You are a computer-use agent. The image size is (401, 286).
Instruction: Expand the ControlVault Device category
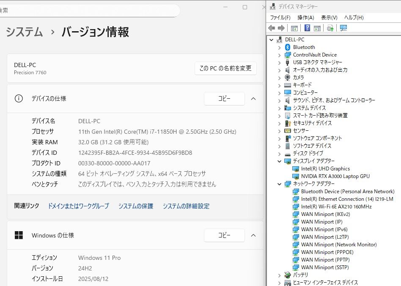[x=279, y=55]
